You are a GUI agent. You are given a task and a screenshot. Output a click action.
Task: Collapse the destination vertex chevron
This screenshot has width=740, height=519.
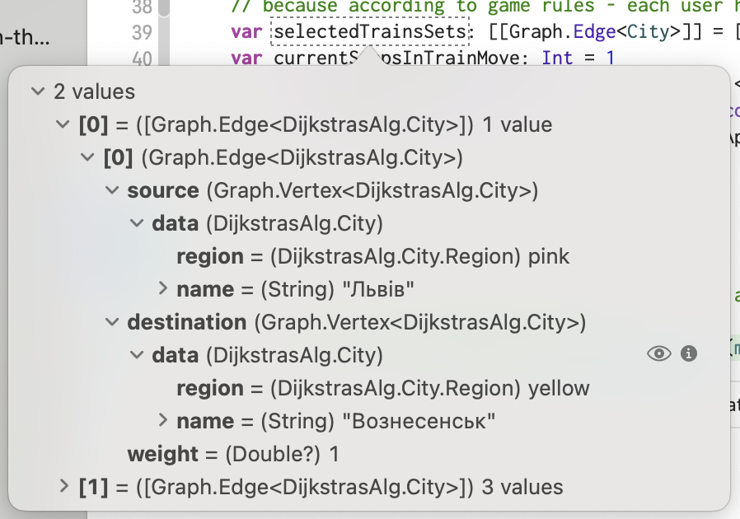(112, 322)
